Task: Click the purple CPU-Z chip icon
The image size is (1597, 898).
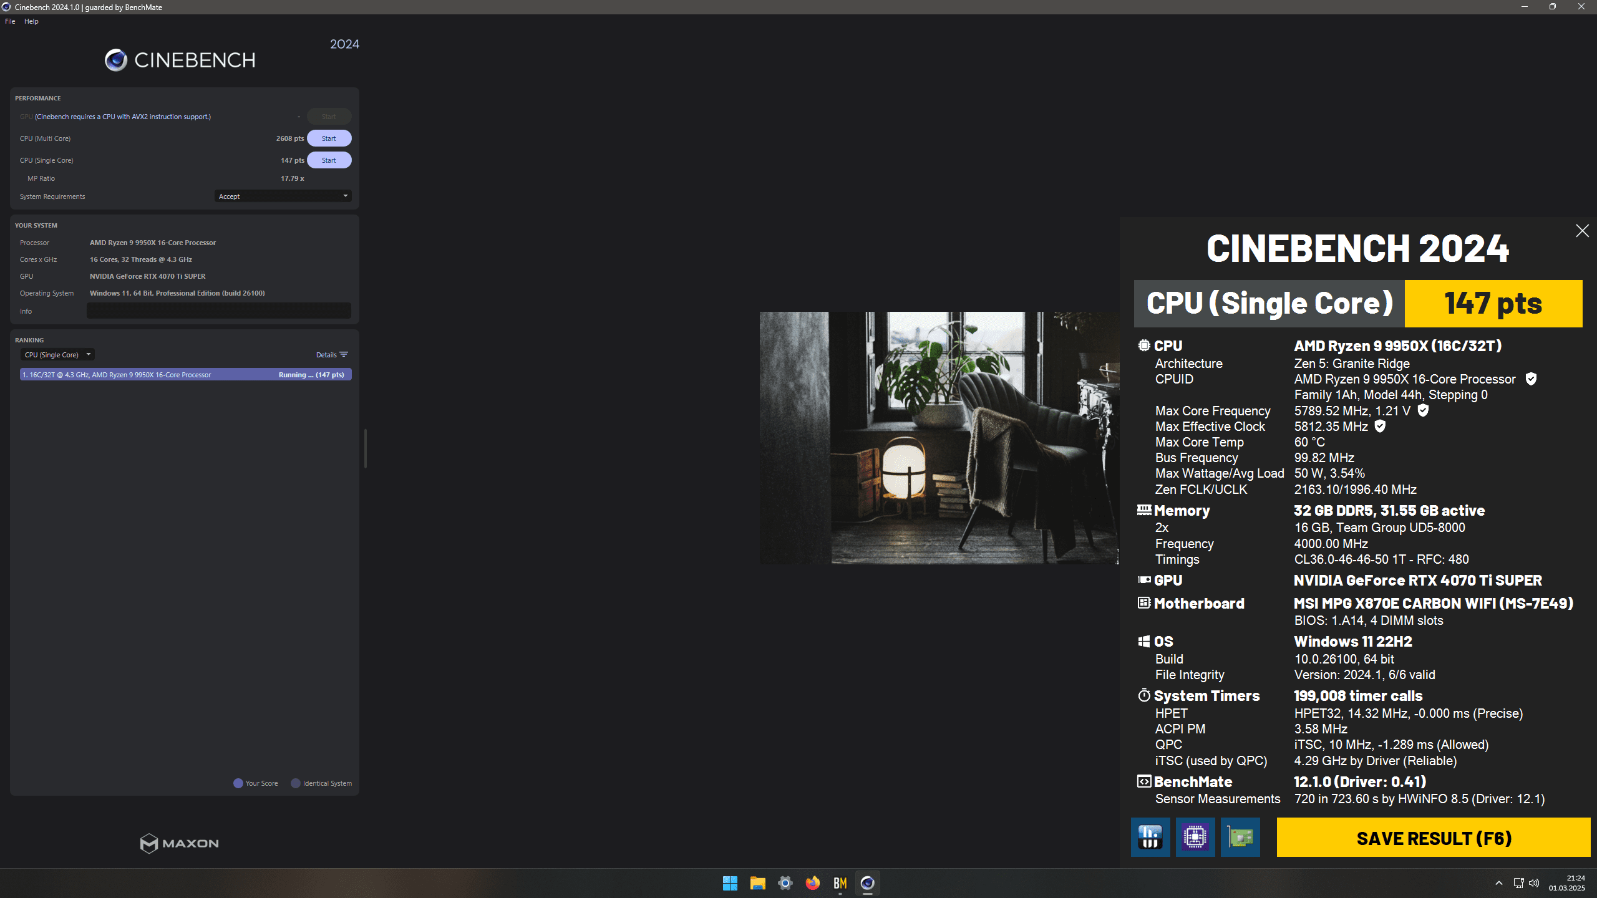Action: tap(1195, 837)
